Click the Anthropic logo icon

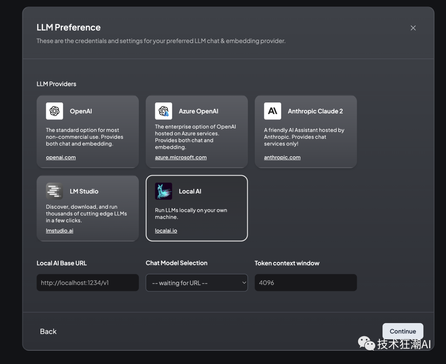(x=273, y=111)
